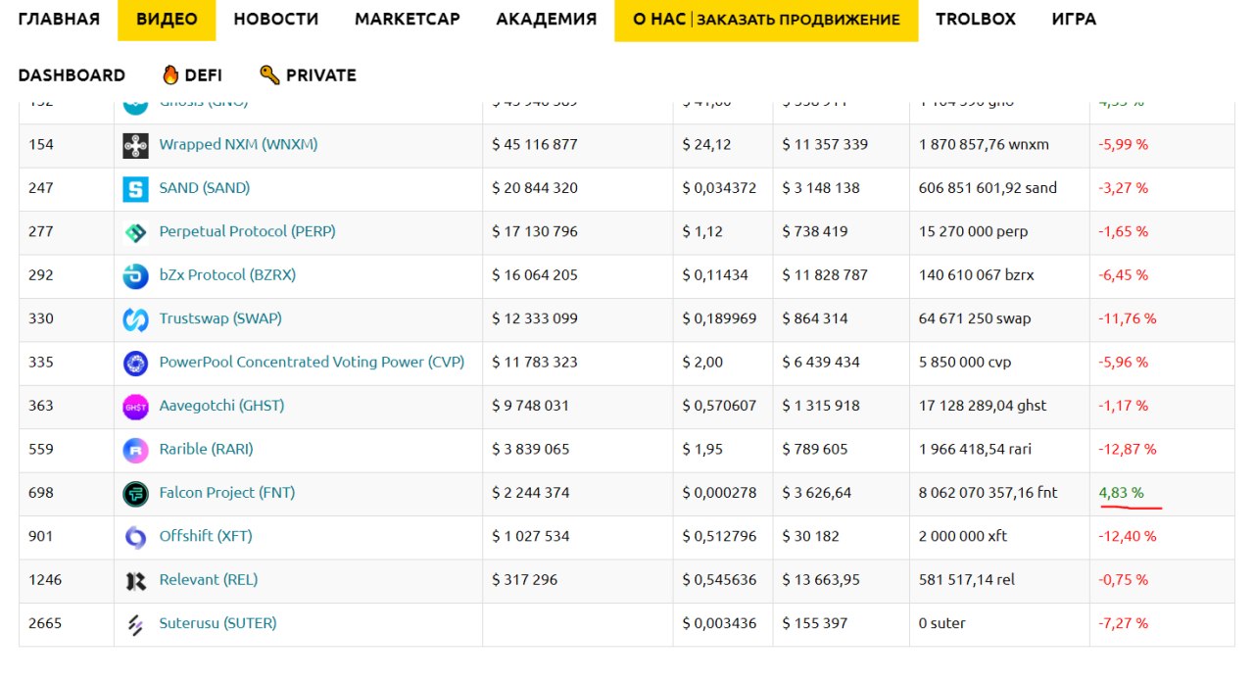
Task: Open the MARKETCAP menu item
Action: 408,19
